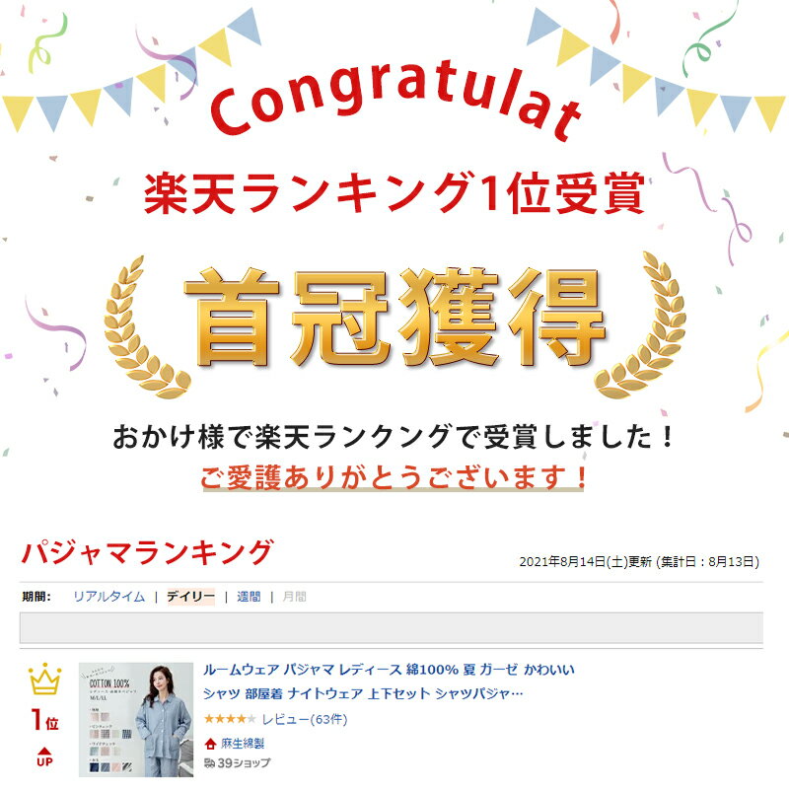Select the デイリー ranking period
This screenshot has width=789, height=789.
190,597
